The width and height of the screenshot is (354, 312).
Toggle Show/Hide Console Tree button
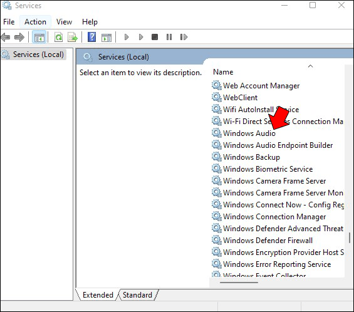coord(39,37)
